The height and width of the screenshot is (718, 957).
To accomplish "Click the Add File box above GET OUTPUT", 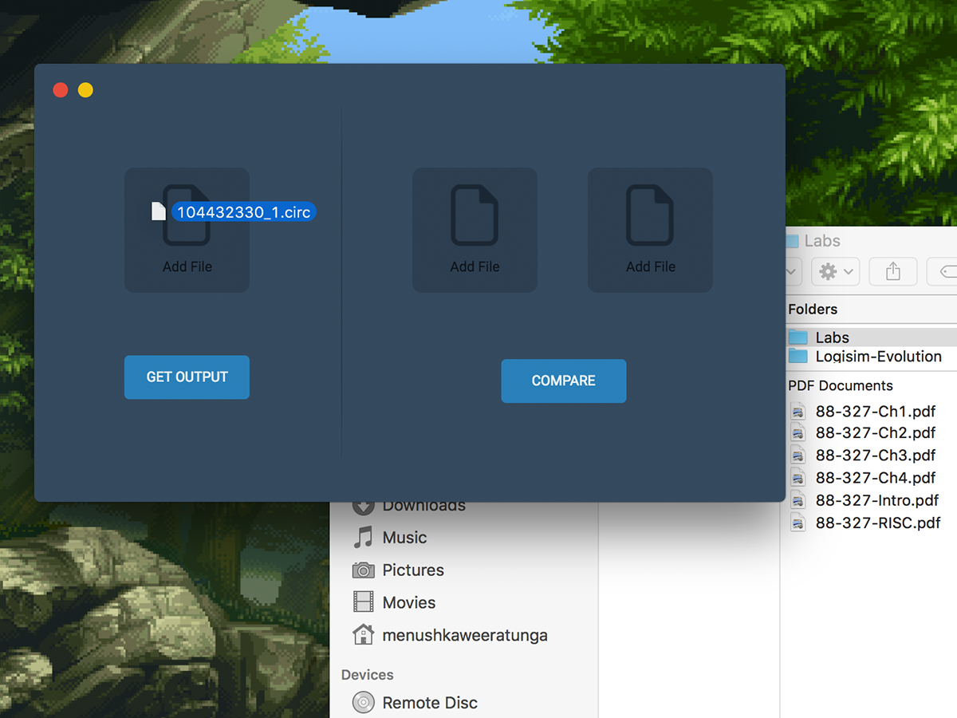I will 187,230.
